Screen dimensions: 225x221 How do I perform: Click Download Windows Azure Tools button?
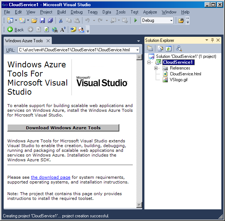63,128
